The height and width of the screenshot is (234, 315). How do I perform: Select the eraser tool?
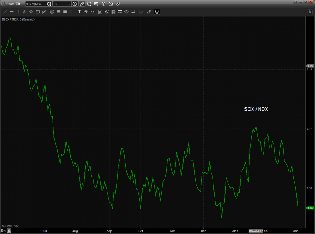point(149,12)
